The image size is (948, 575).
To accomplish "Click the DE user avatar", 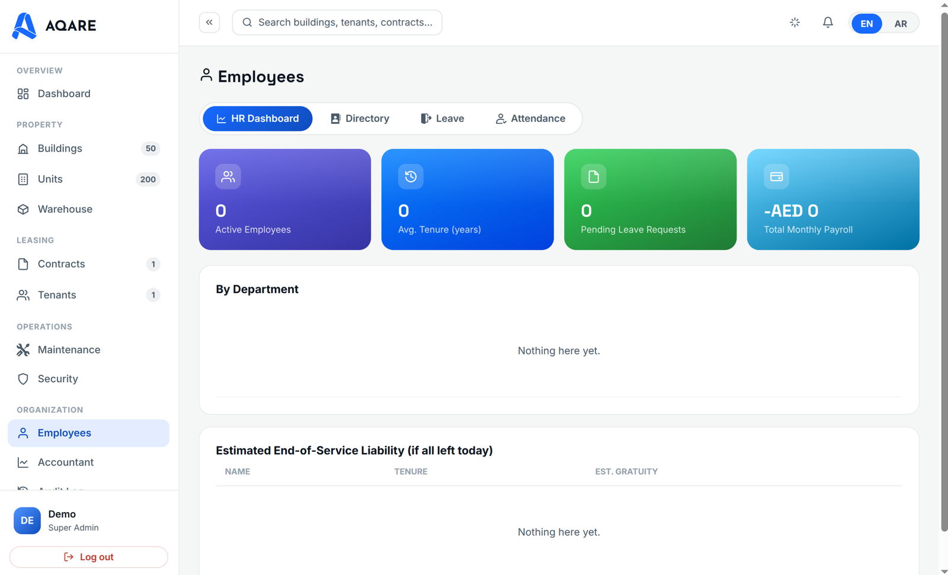I will click(27, 521).
